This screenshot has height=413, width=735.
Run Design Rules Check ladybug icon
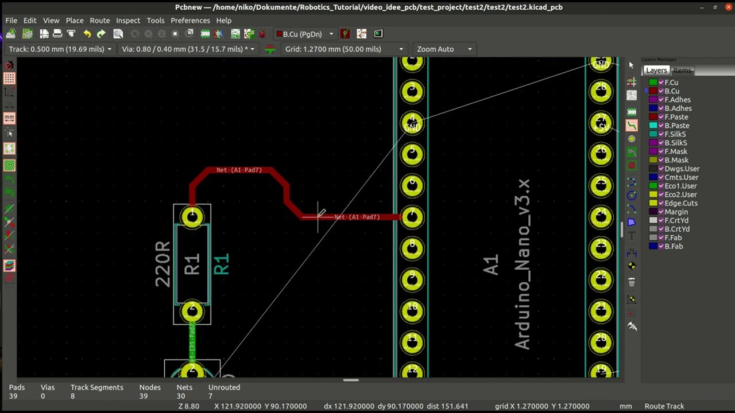[262, 34]
